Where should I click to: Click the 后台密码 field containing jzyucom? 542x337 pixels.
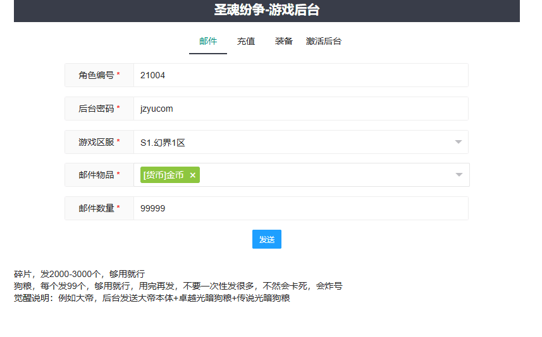coord(300,109)
